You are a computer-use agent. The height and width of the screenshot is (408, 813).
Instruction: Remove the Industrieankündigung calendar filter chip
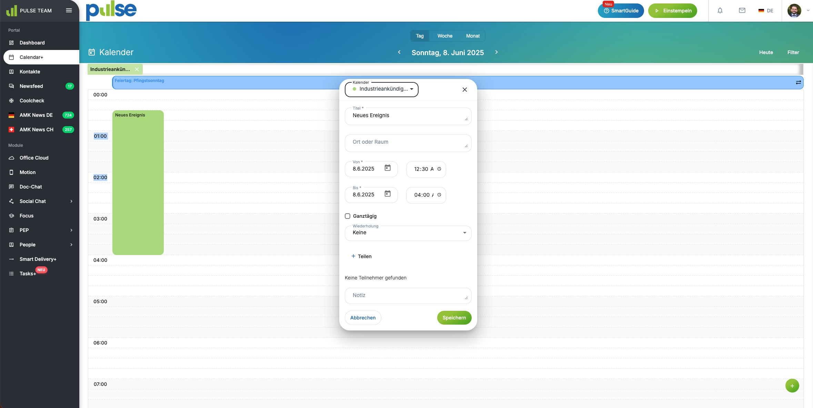[137, 69]
